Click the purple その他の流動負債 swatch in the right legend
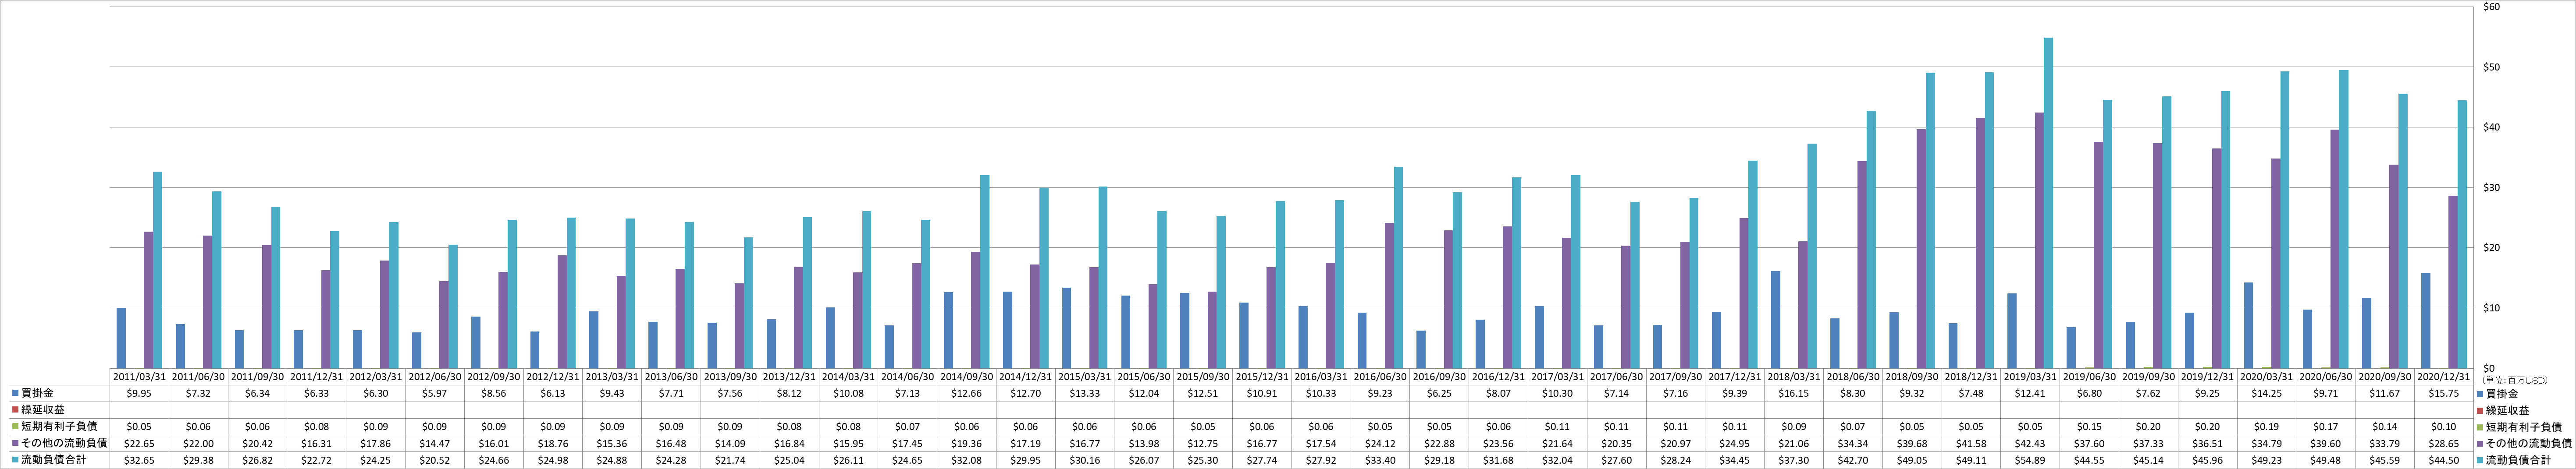 (2481, 443)
